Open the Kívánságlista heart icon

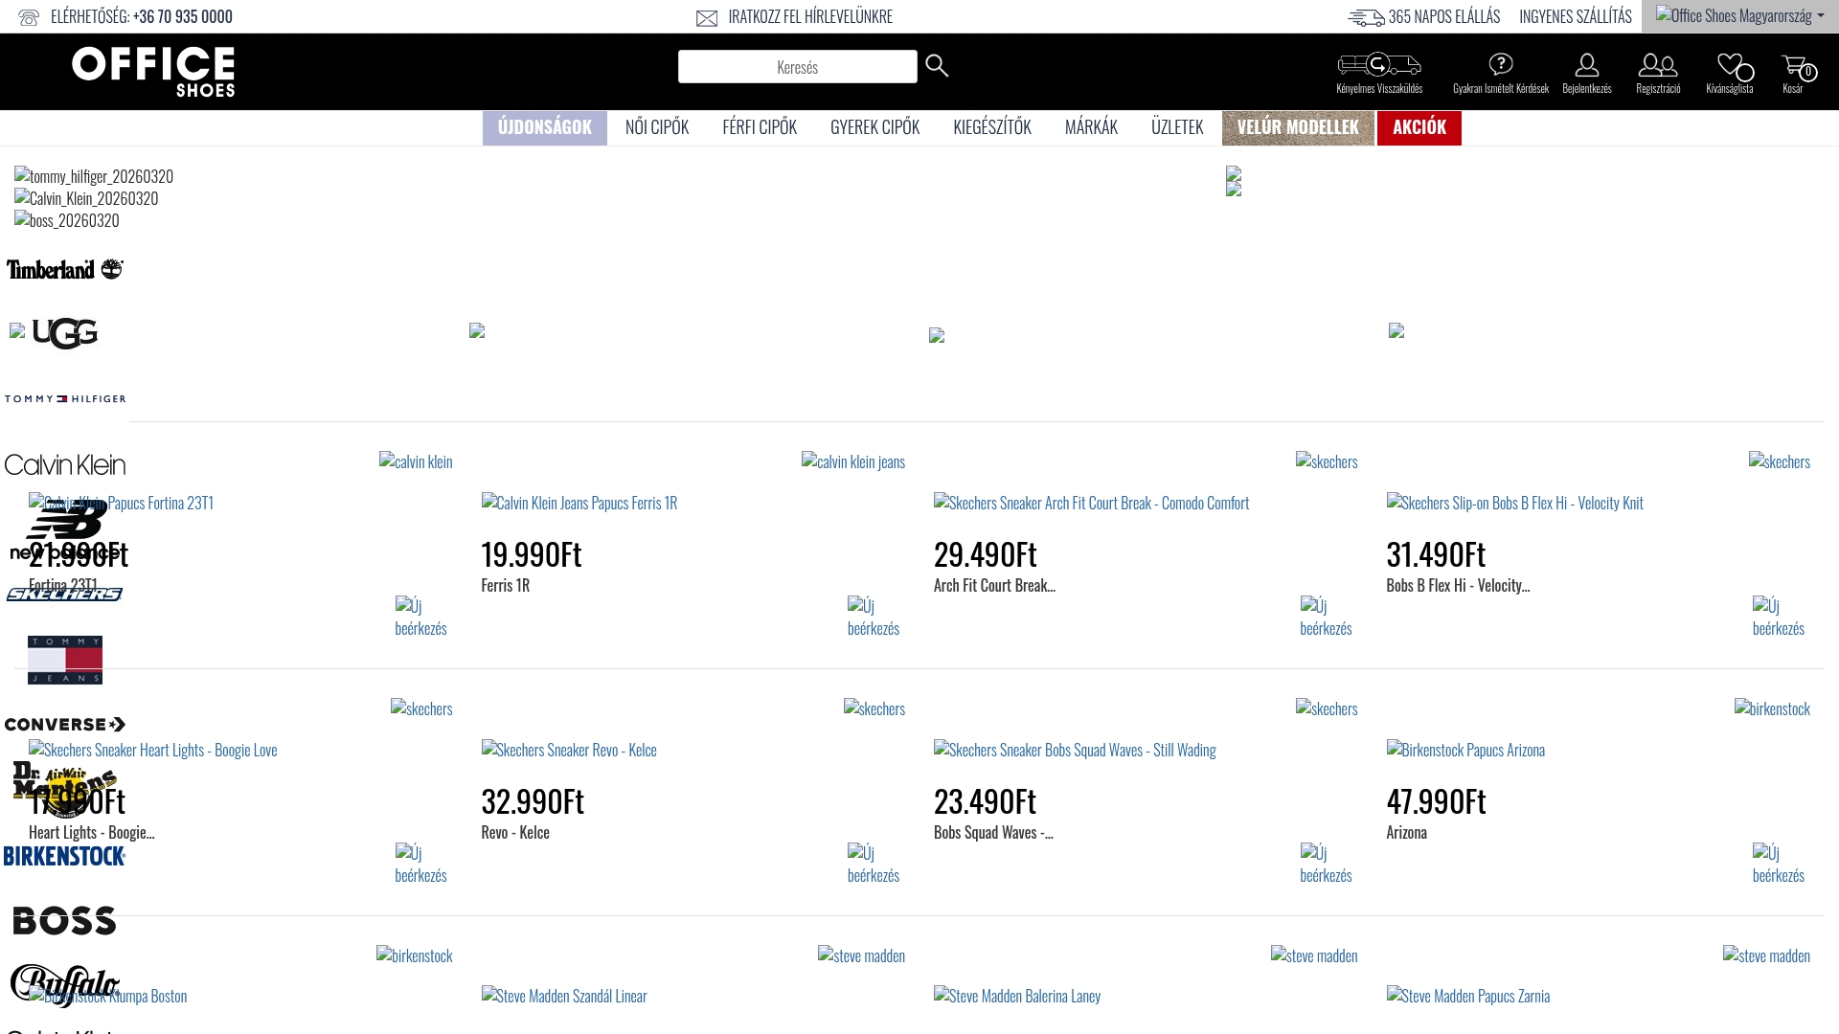[1732, 65]
